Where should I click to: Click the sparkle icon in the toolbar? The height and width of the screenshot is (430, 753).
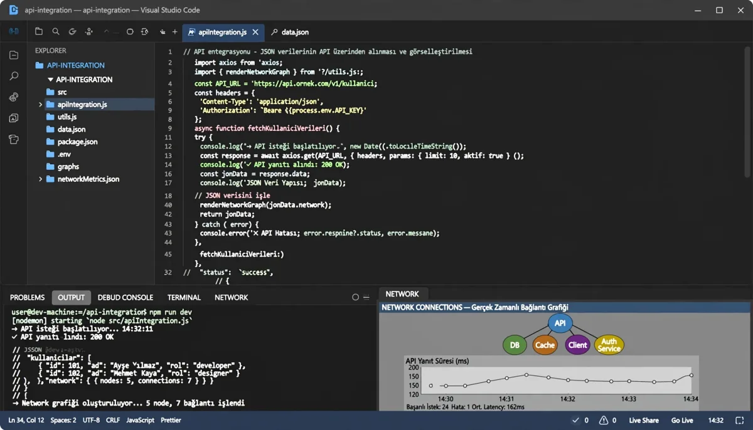[163, 31]
